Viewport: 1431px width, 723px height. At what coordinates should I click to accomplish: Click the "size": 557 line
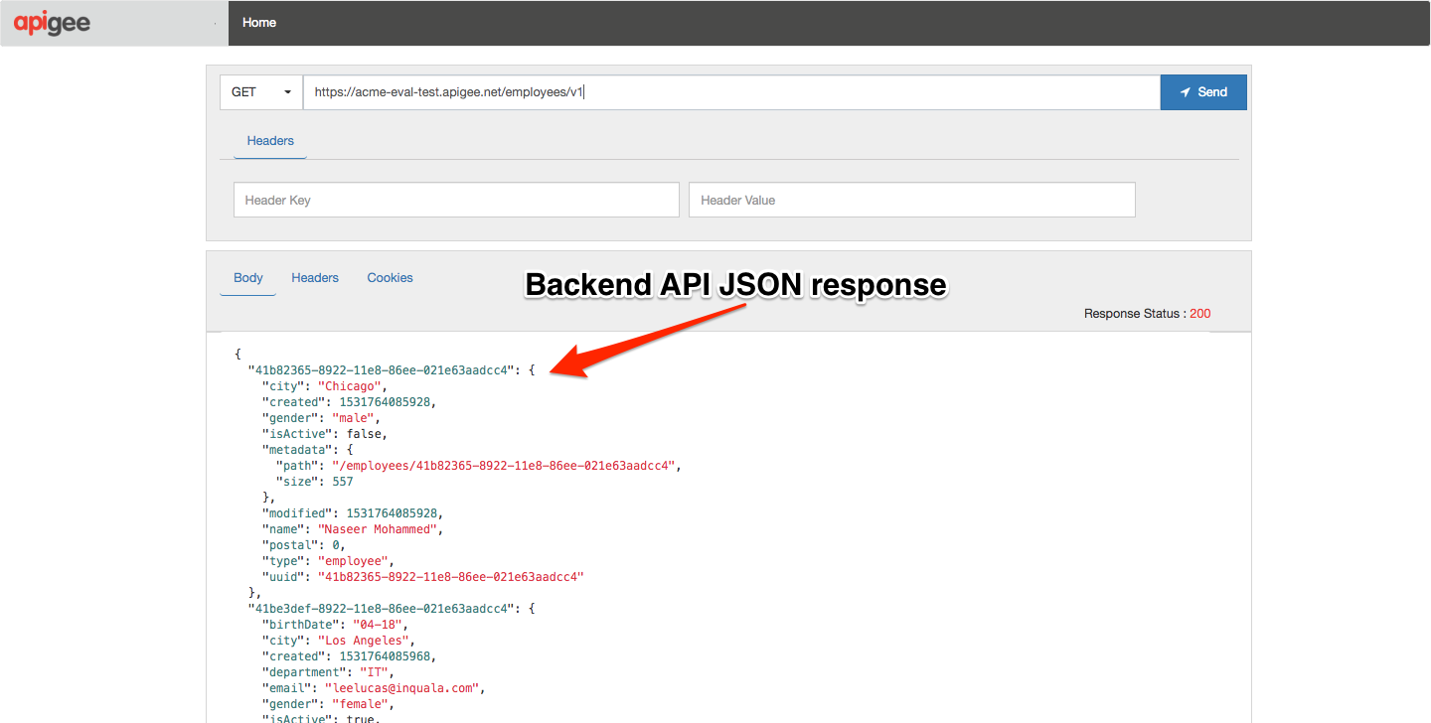pyautogui.click(x=314, y=482)
